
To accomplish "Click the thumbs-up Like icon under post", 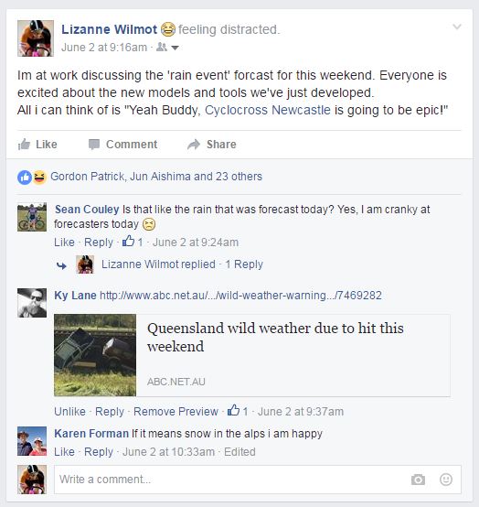I will point(24,145).
